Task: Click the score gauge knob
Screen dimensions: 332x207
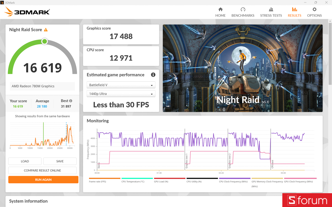Action: (45, 41)
